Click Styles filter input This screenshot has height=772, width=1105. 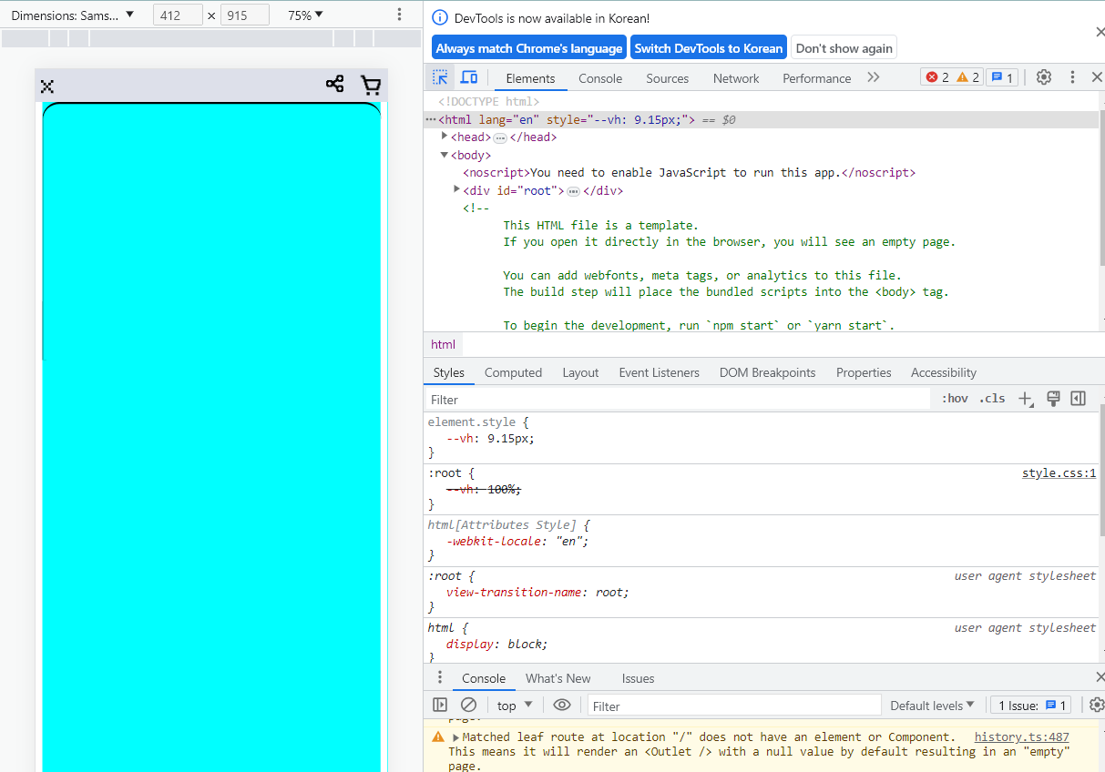click(679, 400)
